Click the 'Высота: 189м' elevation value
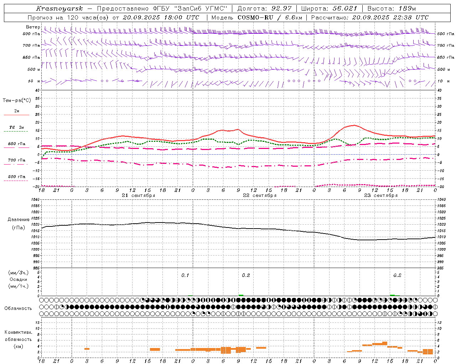The image size is (456, 364). tap(392, 9)
